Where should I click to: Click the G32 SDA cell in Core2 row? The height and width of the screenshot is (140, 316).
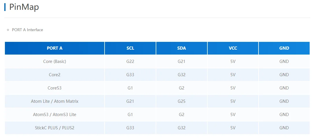pos(181,75)
